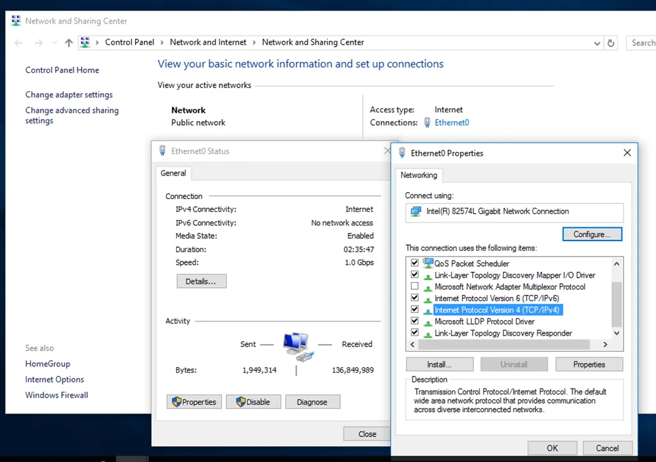Image resolution: width=656 pixels, height=462 pixels.
Task: Select the General tab in Ethernet0 Status
Action: pos(174,172)
